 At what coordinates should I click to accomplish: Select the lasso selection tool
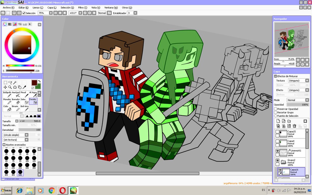[x=10, y=82]
